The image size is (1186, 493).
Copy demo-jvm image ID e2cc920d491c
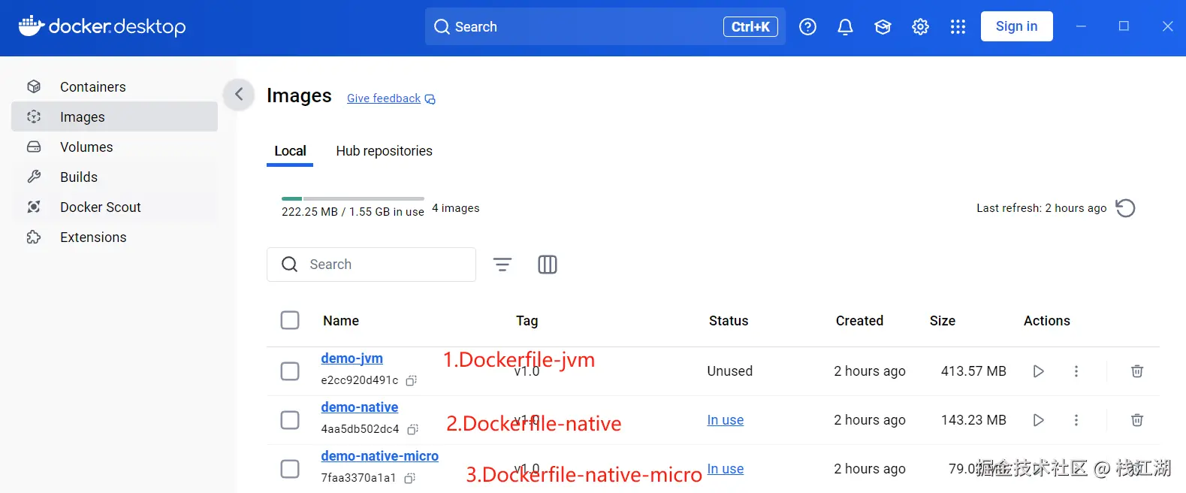click(411, 381)
